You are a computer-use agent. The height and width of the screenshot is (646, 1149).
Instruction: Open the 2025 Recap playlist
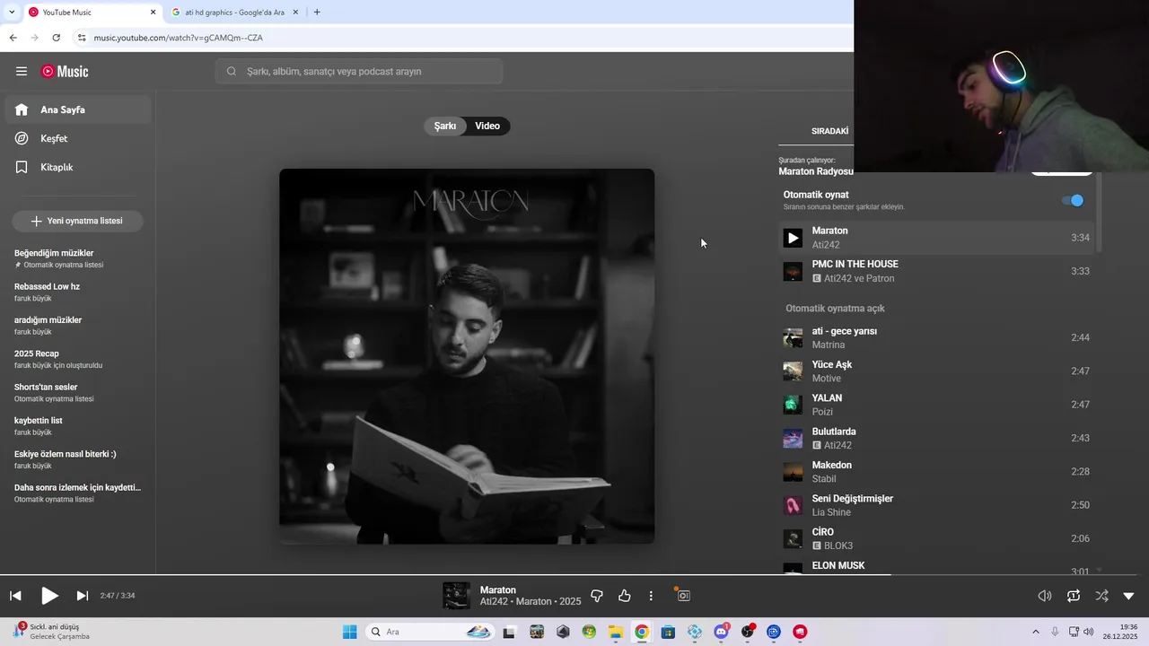[78, 359]
